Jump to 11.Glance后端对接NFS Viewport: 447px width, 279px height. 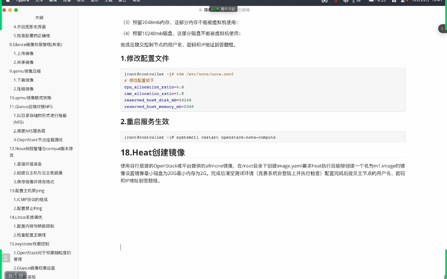coord(31,107)
